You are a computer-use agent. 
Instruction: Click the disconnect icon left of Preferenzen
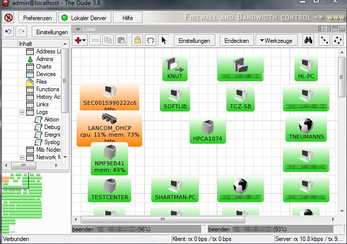point(9,18)
